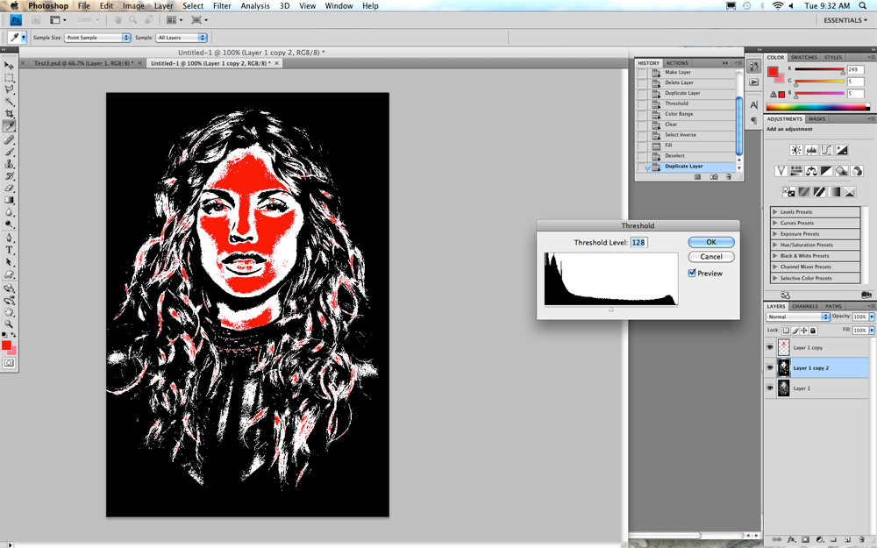Select the Hand tool in toolbox
The height and width of the screenshot is (548, 877).
(9, 312)
